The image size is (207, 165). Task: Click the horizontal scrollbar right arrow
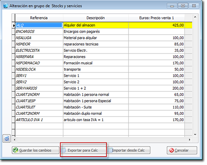(189, 140)
